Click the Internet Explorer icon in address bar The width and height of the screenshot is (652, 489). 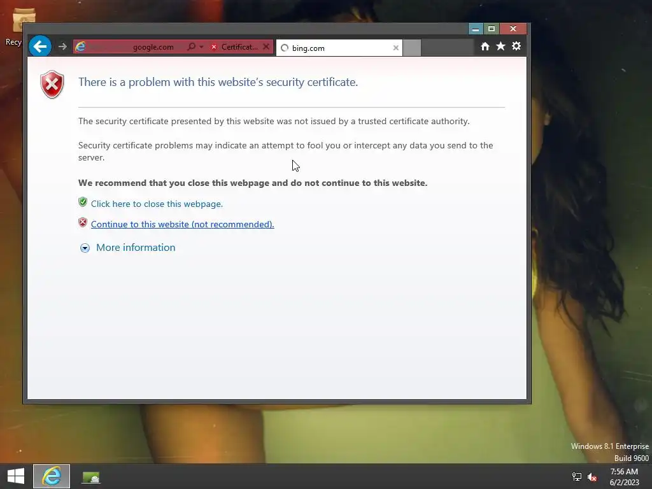coord(80,47)
